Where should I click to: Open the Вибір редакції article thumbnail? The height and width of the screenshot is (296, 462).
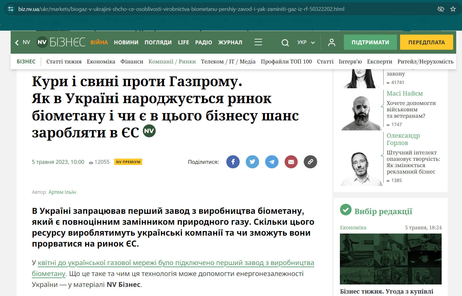pyautogui.click(x=390, y=259)
